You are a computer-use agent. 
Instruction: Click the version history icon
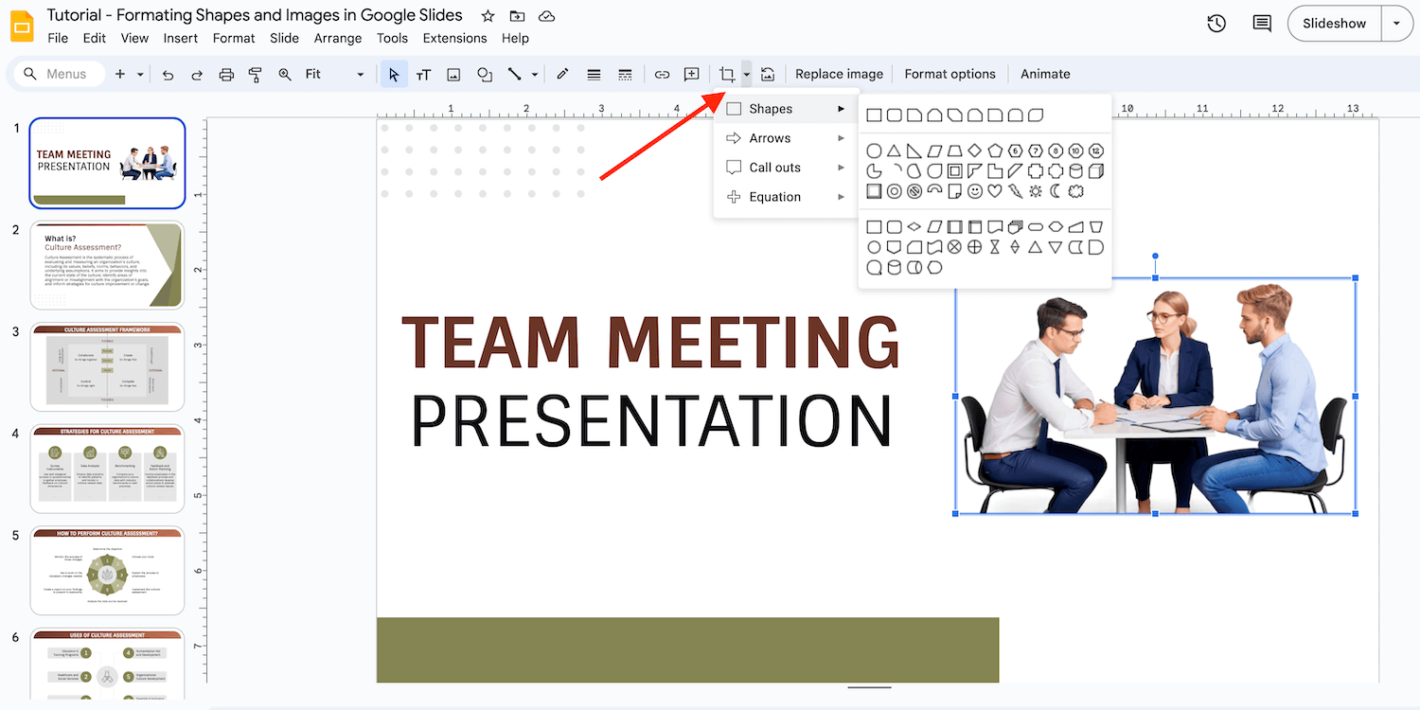pyautogui.click(x=1216, y=23)
